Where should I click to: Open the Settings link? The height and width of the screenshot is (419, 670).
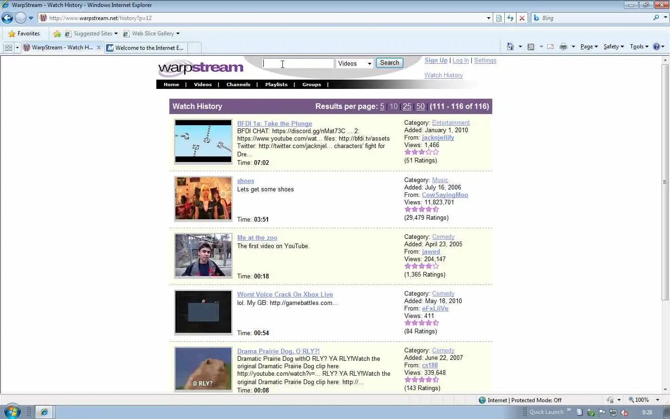[x=485, y=61]
